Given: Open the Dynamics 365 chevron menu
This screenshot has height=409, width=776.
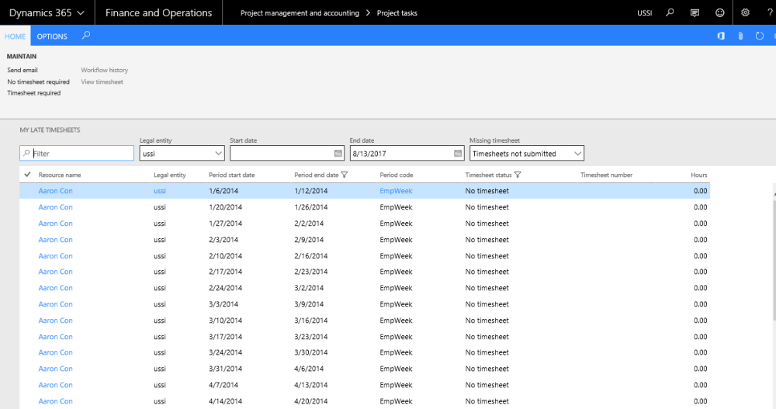Looking at the screenshot, I should pyautogui.click(x=82, y=13).
